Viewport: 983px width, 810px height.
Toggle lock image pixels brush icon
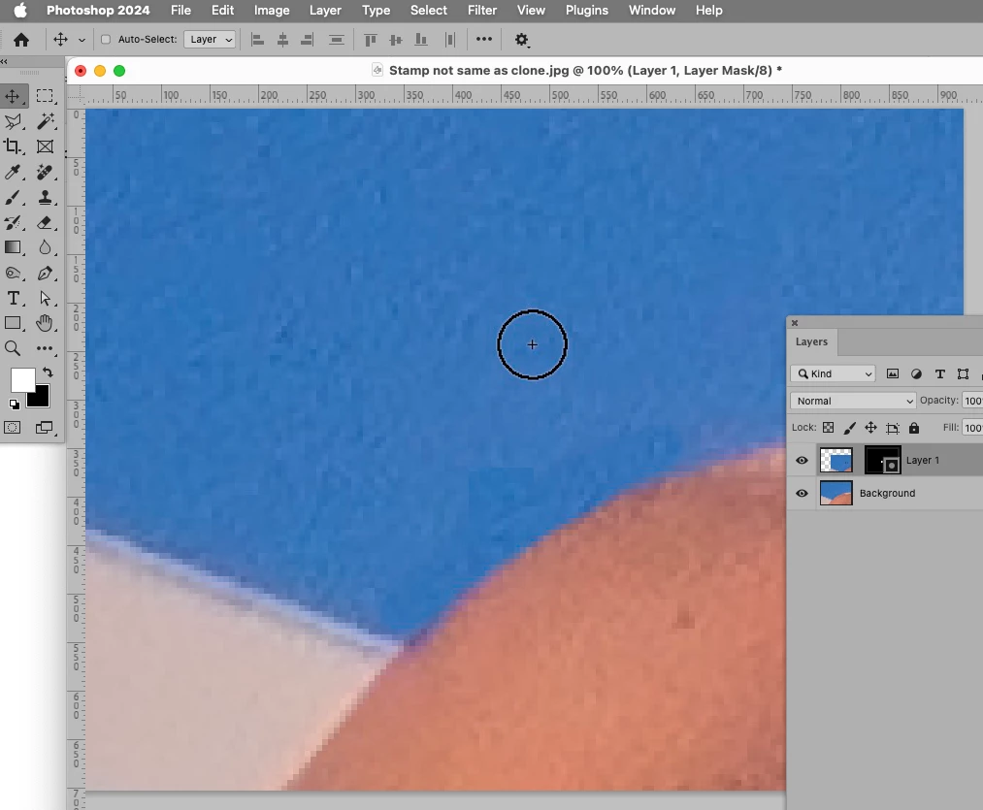tap(849, 428)
